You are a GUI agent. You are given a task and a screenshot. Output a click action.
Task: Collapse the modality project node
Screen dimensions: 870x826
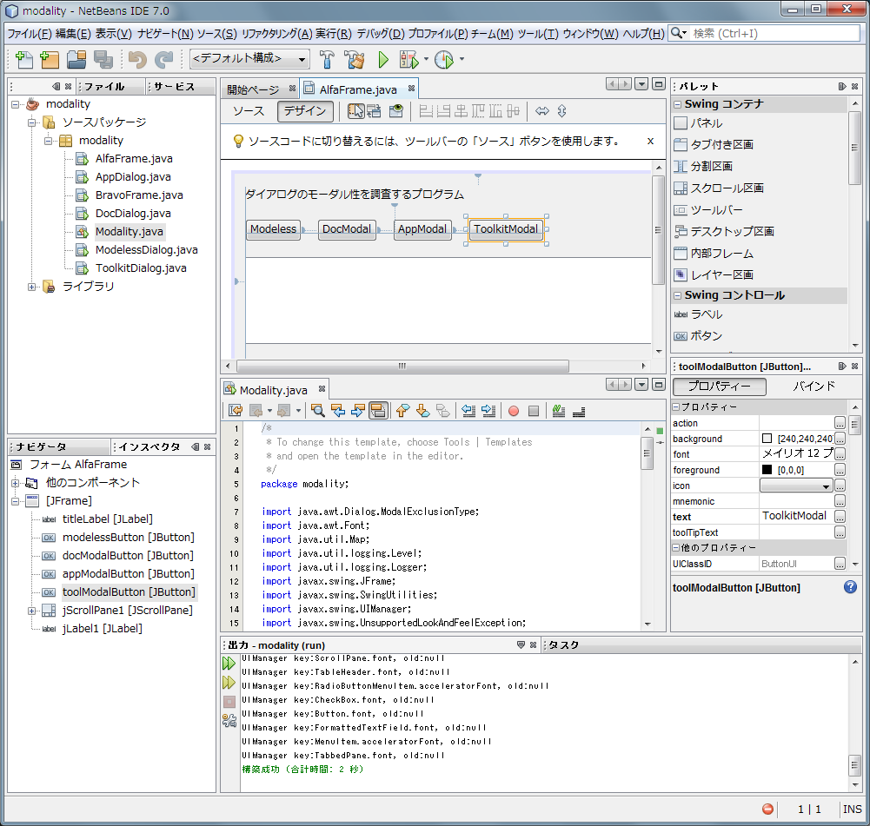coord(16,104)
